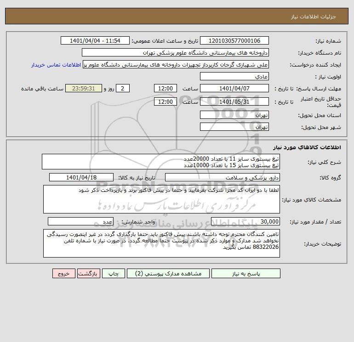The width and height of the screenshot is (354, 342).
Task: Click the پاسخ به نیاز button
Action: 246,274
